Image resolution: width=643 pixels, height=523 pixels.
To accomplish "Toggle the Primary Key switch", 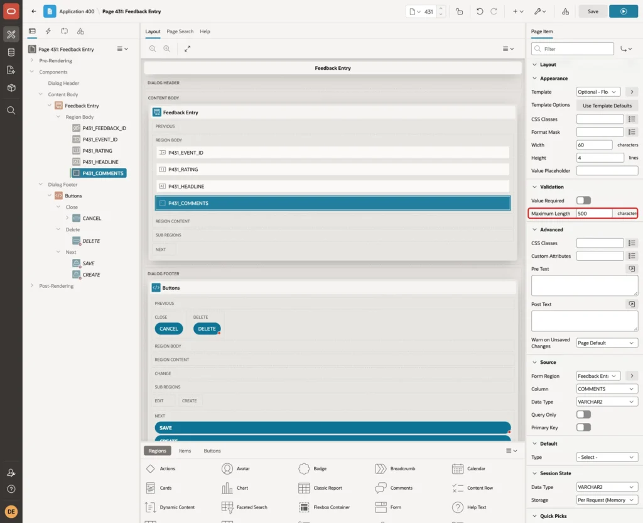I will point(583,427).
